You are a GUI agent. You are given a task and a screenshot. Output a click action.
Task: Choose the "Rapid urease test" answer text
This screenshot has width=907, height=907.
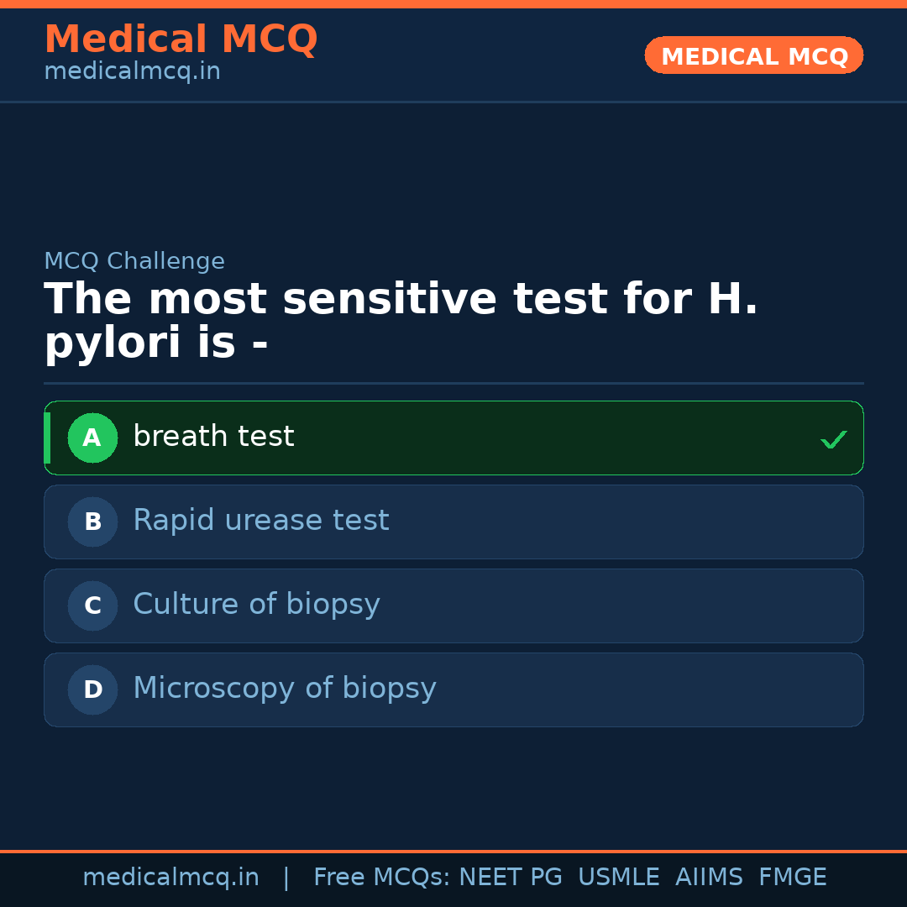coord(260,521)
